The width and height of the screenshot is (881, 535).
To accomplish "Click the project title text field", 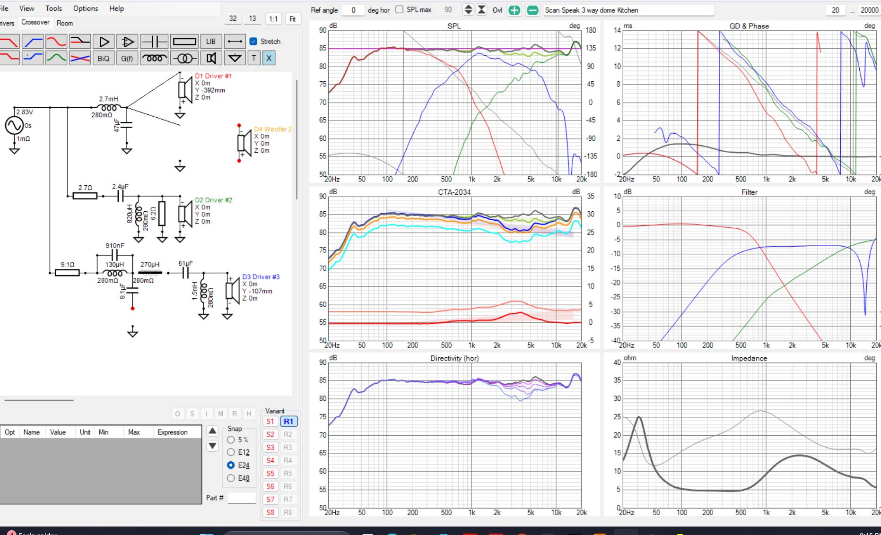I will pos(628,10).
